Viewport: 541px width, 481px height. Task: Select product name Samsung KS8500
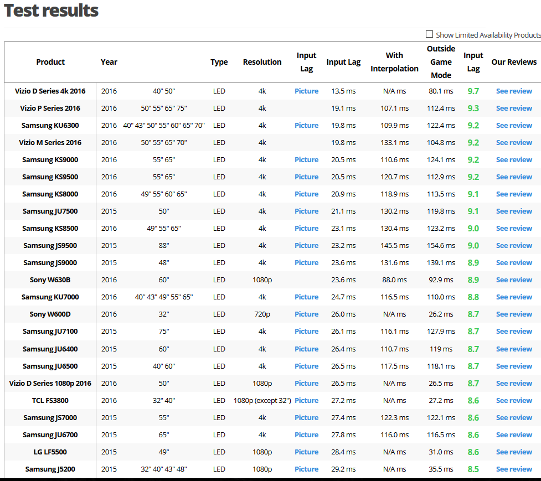click(50, 228)
